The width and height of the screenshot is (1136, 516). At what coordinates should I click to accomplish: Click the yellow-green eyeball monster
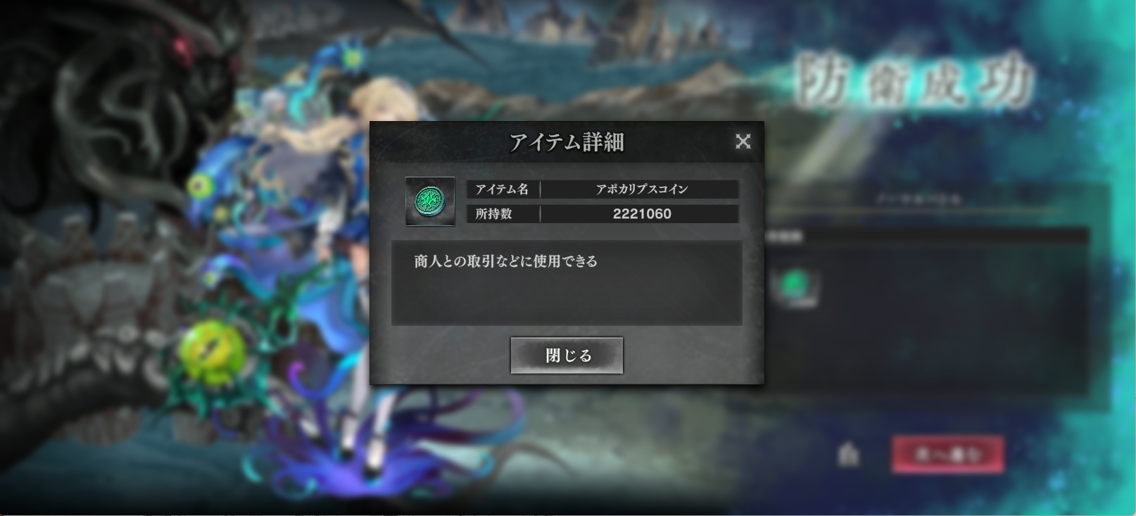click(x=210, y=350)
